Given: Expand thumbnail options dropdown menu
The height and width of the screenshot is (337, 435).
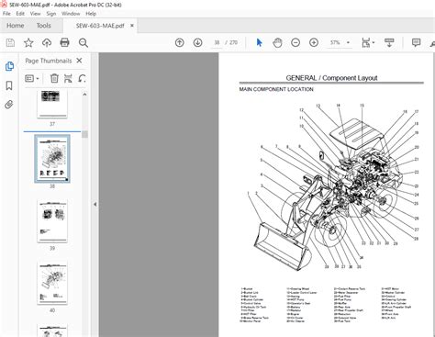Looking at the screenshot, I should click(32, 79).
